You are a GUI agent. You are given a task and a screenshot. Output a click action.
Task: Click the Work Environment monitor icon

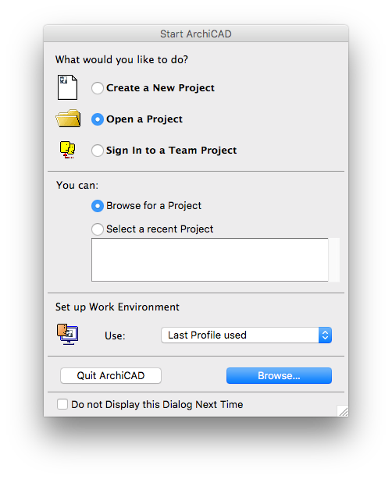pos(68,334)
